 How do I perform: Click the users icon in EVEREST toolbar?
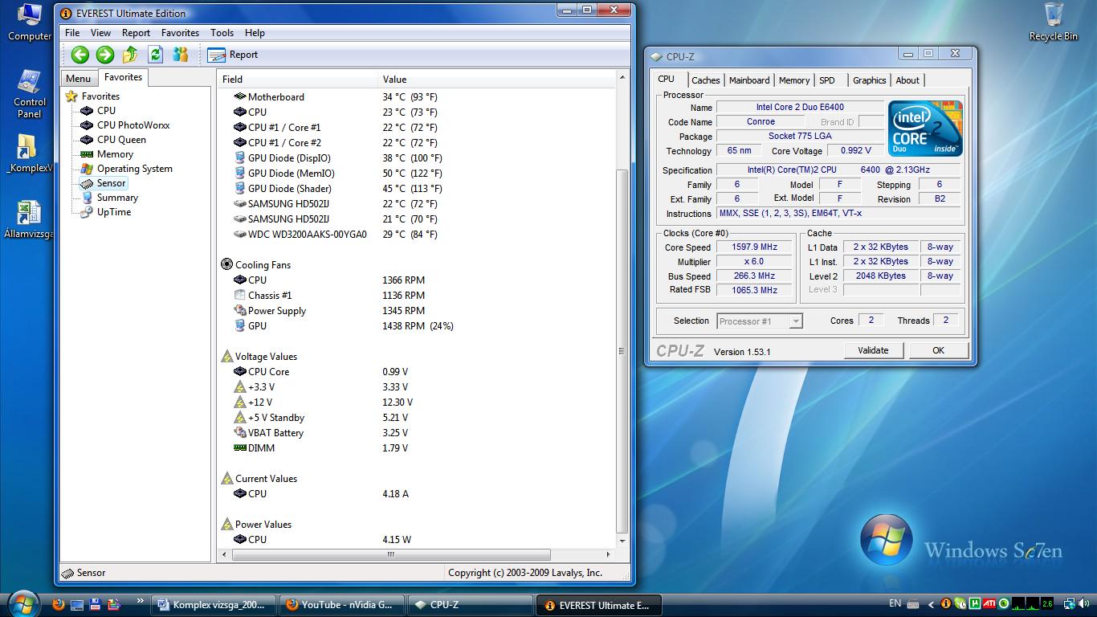[x=181, y=55]
